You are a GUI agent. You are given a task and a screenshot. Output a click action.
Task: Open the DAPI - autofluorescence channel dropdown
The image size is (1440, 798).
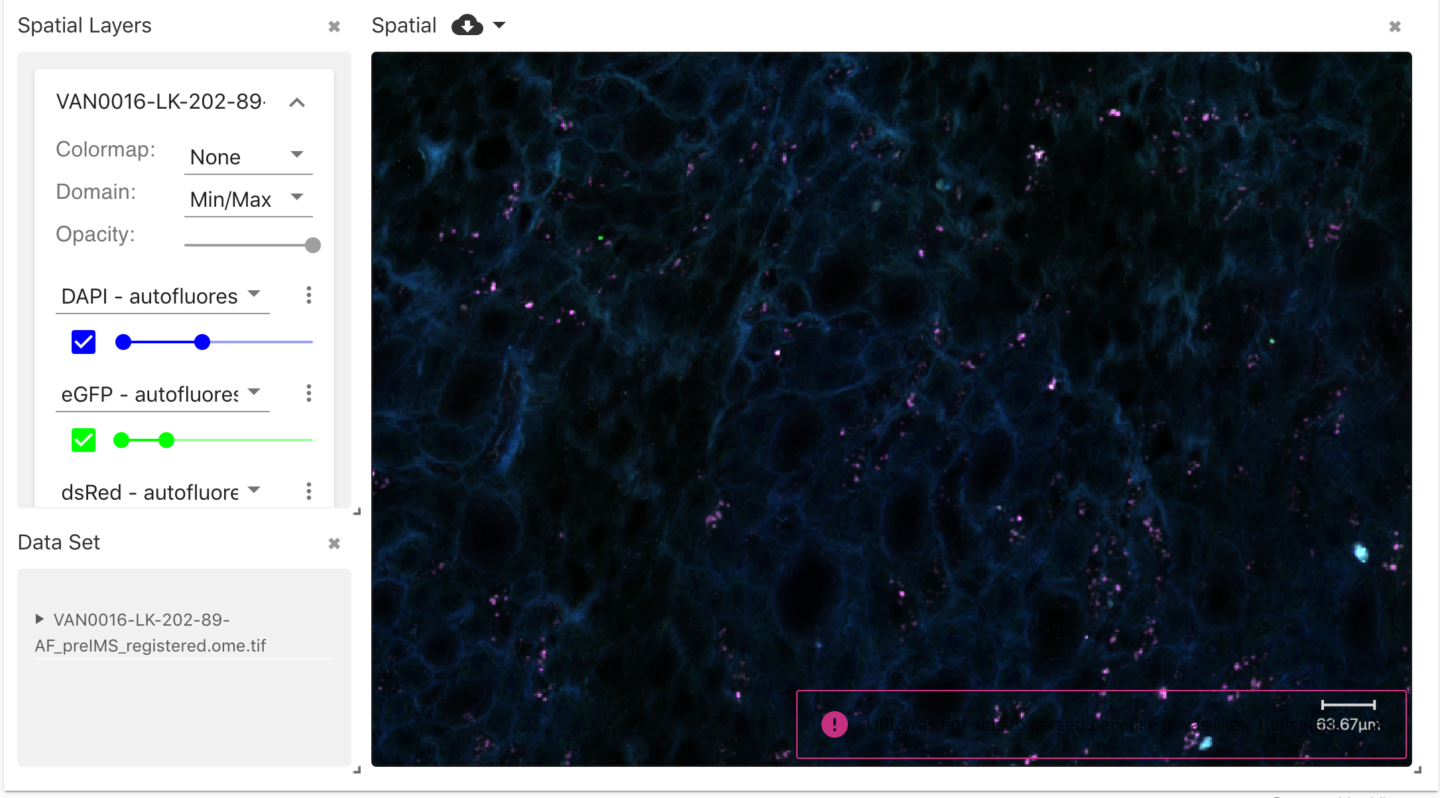point(162,296)
